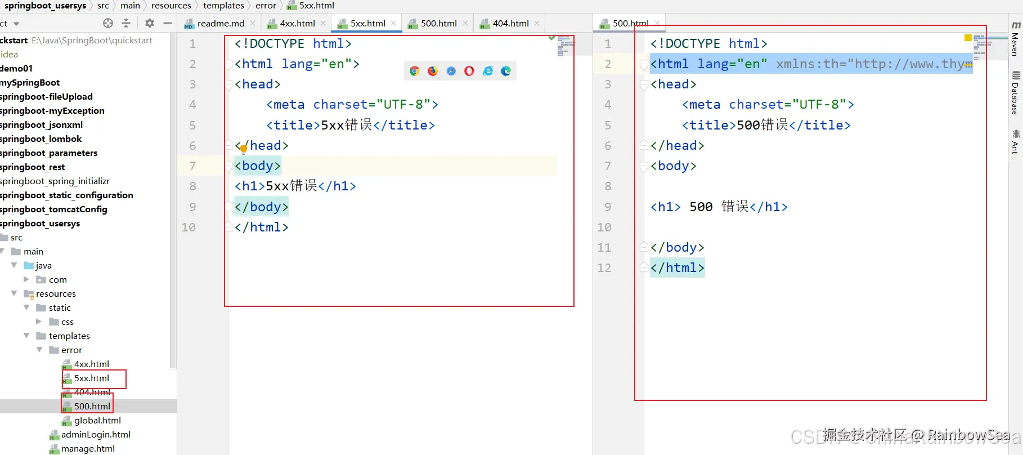The height and width of the screenshot is (455, 1023).
Task: Fold the html tag on line 2 left editor
Action: [x=229, y=64]
